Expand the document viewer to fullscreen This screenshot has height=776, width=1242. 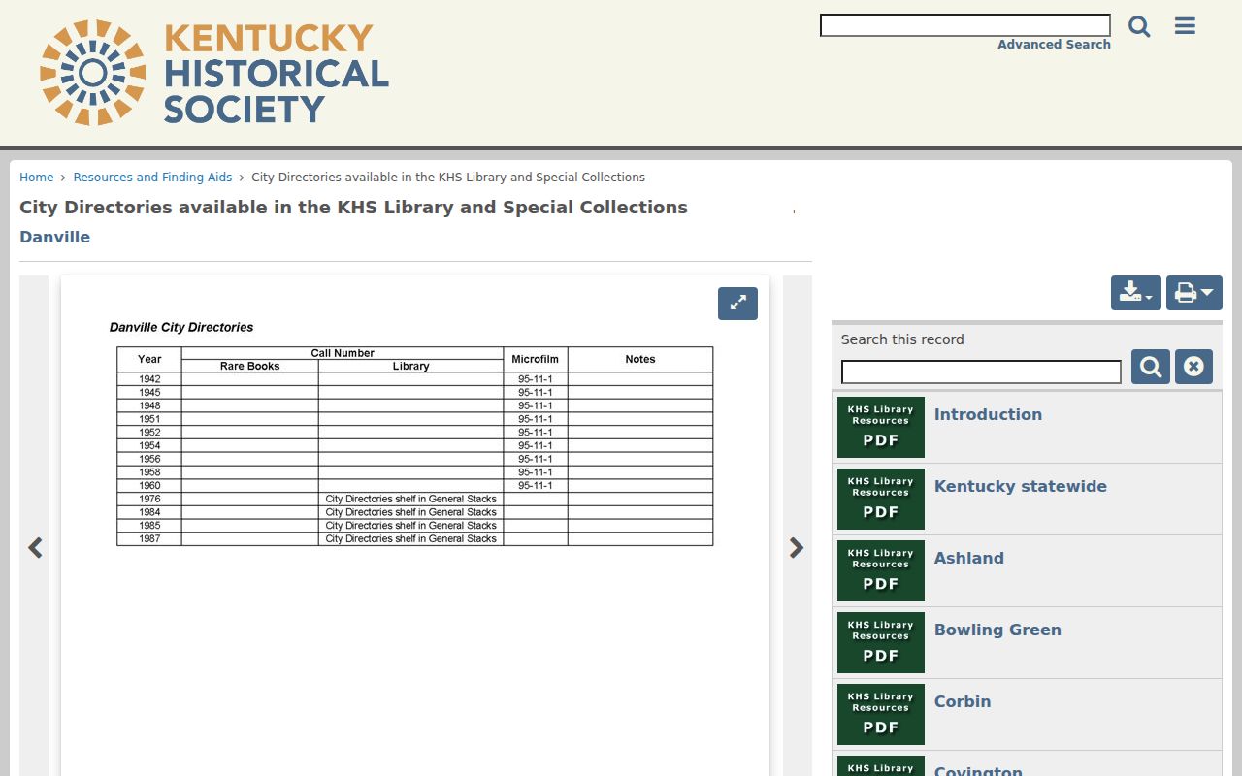click(x=737, y=304)
